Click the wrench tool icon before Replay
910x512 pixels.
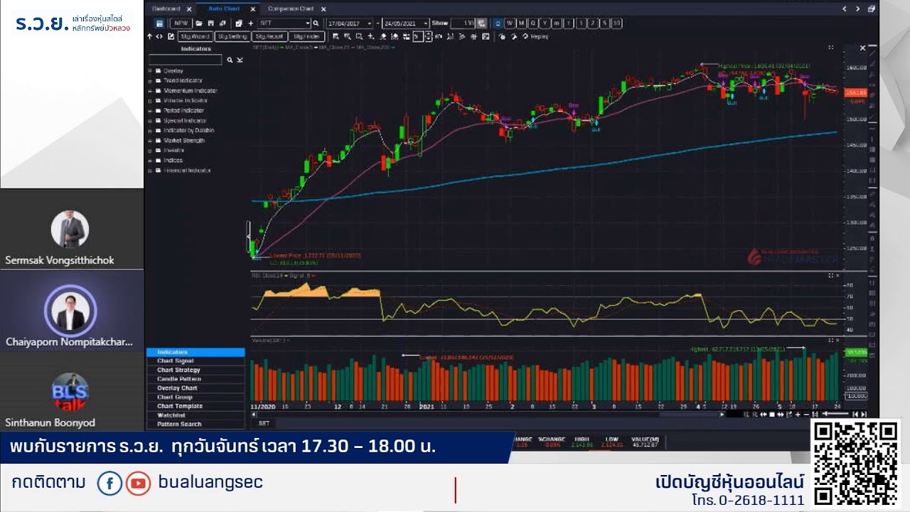pos(514,36)
